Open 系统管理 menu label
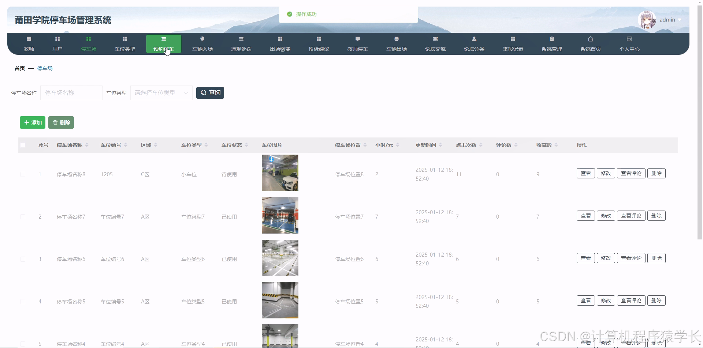Screen dimensions: 703x348 552,49
